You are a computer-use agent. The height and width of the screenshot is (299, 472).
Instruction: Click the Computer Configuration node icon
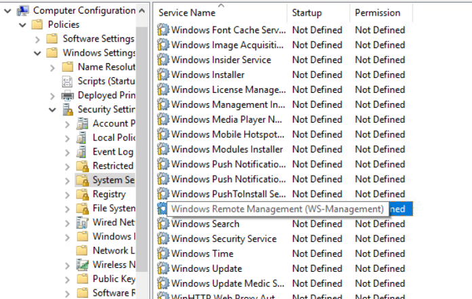23,10
